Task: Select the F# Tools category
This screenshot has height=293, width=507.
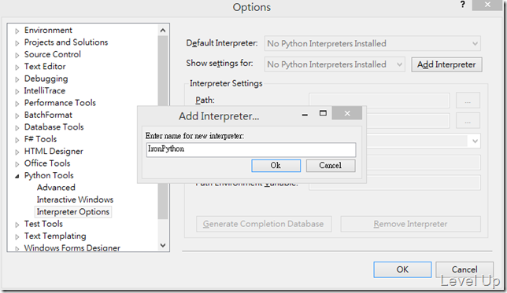Action: point(40,139)
